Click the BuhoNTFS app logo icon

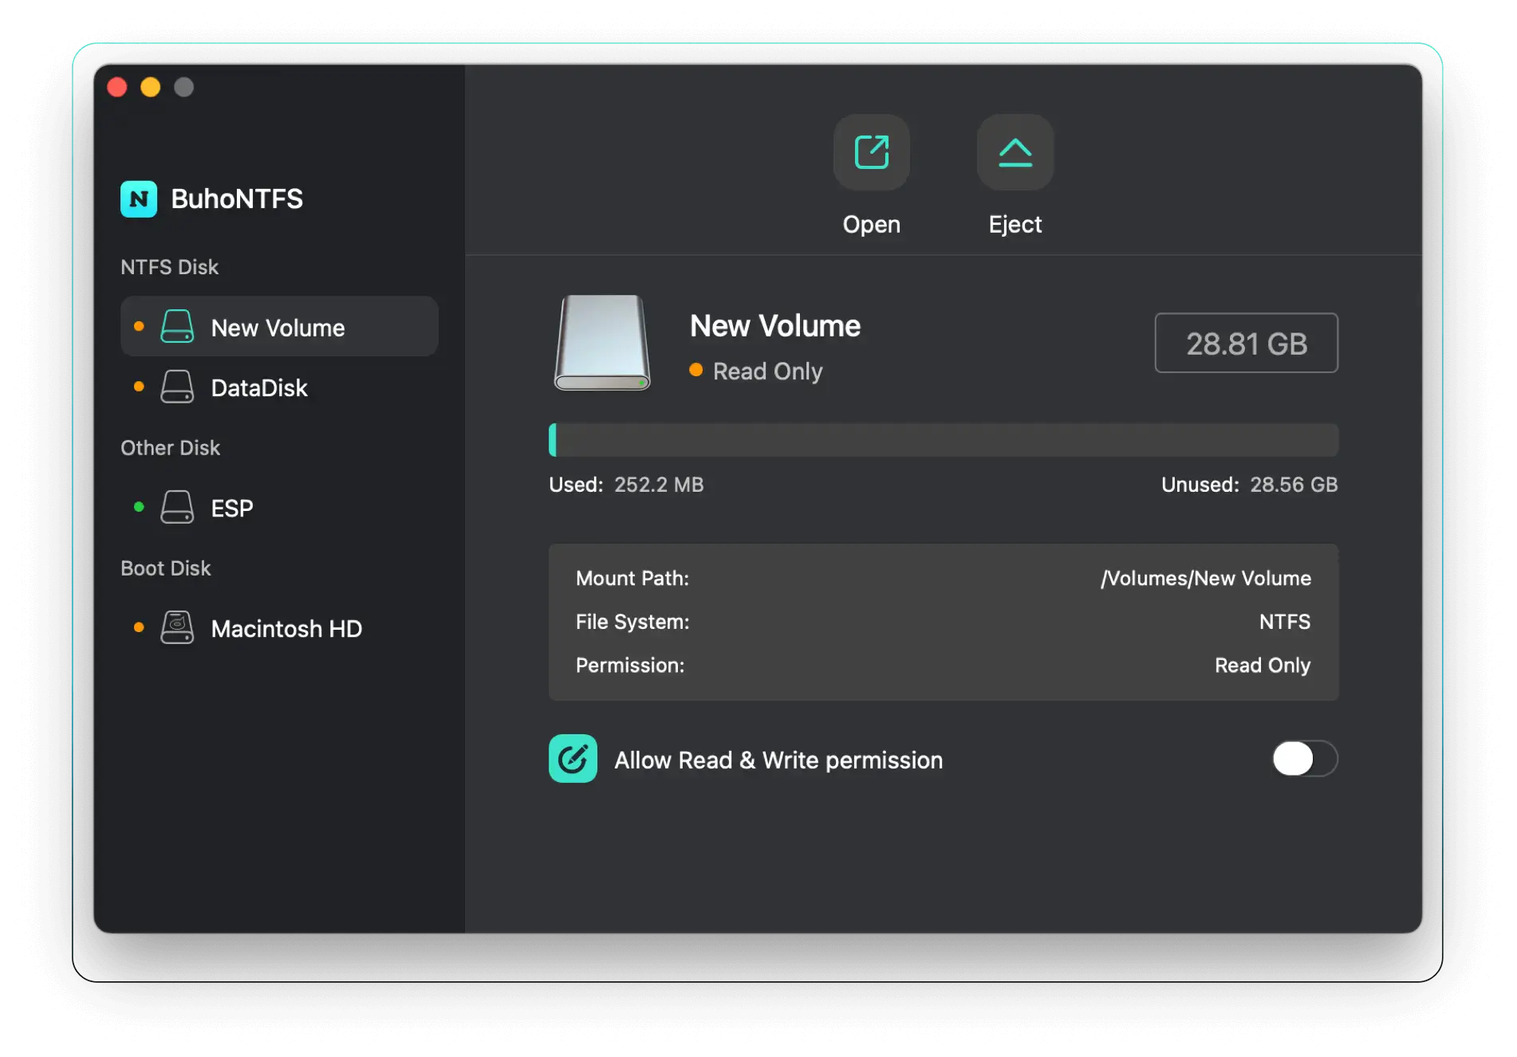(x=140, y=199)
